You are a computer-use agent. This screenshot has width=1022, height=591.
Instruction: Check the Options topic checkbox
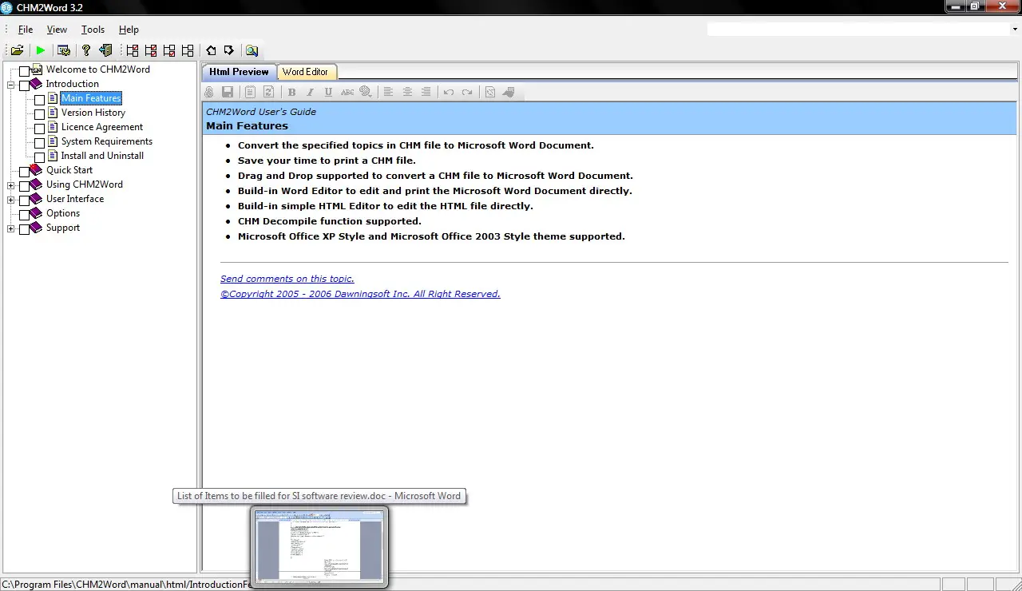[24, 215]
